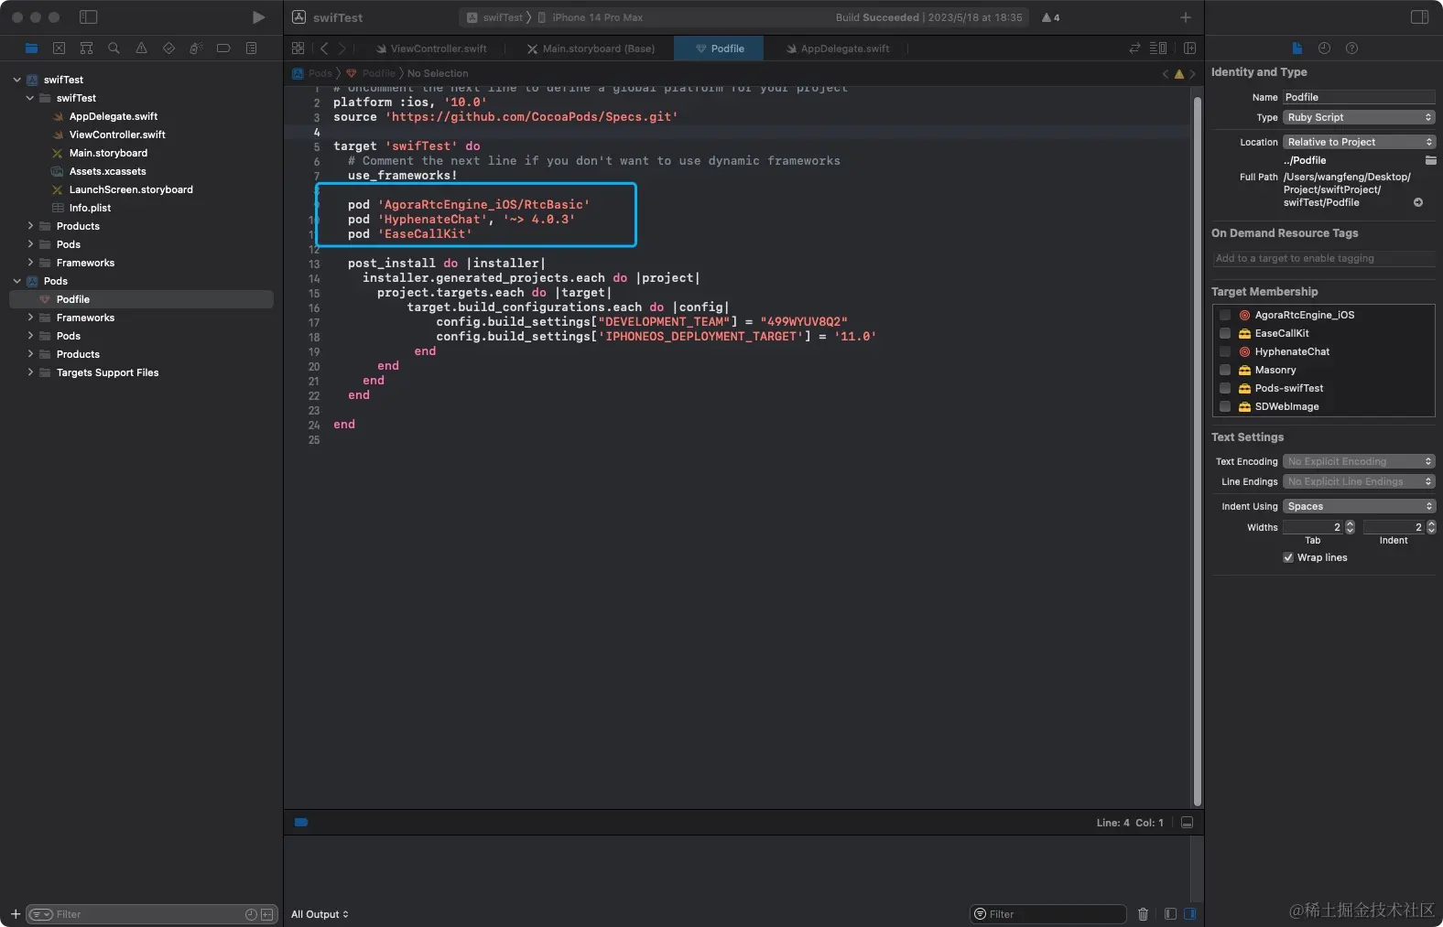Click the console Filter field
Image resolution: width=1443 pixels, height=927 pixels.
click(1048, 914)
